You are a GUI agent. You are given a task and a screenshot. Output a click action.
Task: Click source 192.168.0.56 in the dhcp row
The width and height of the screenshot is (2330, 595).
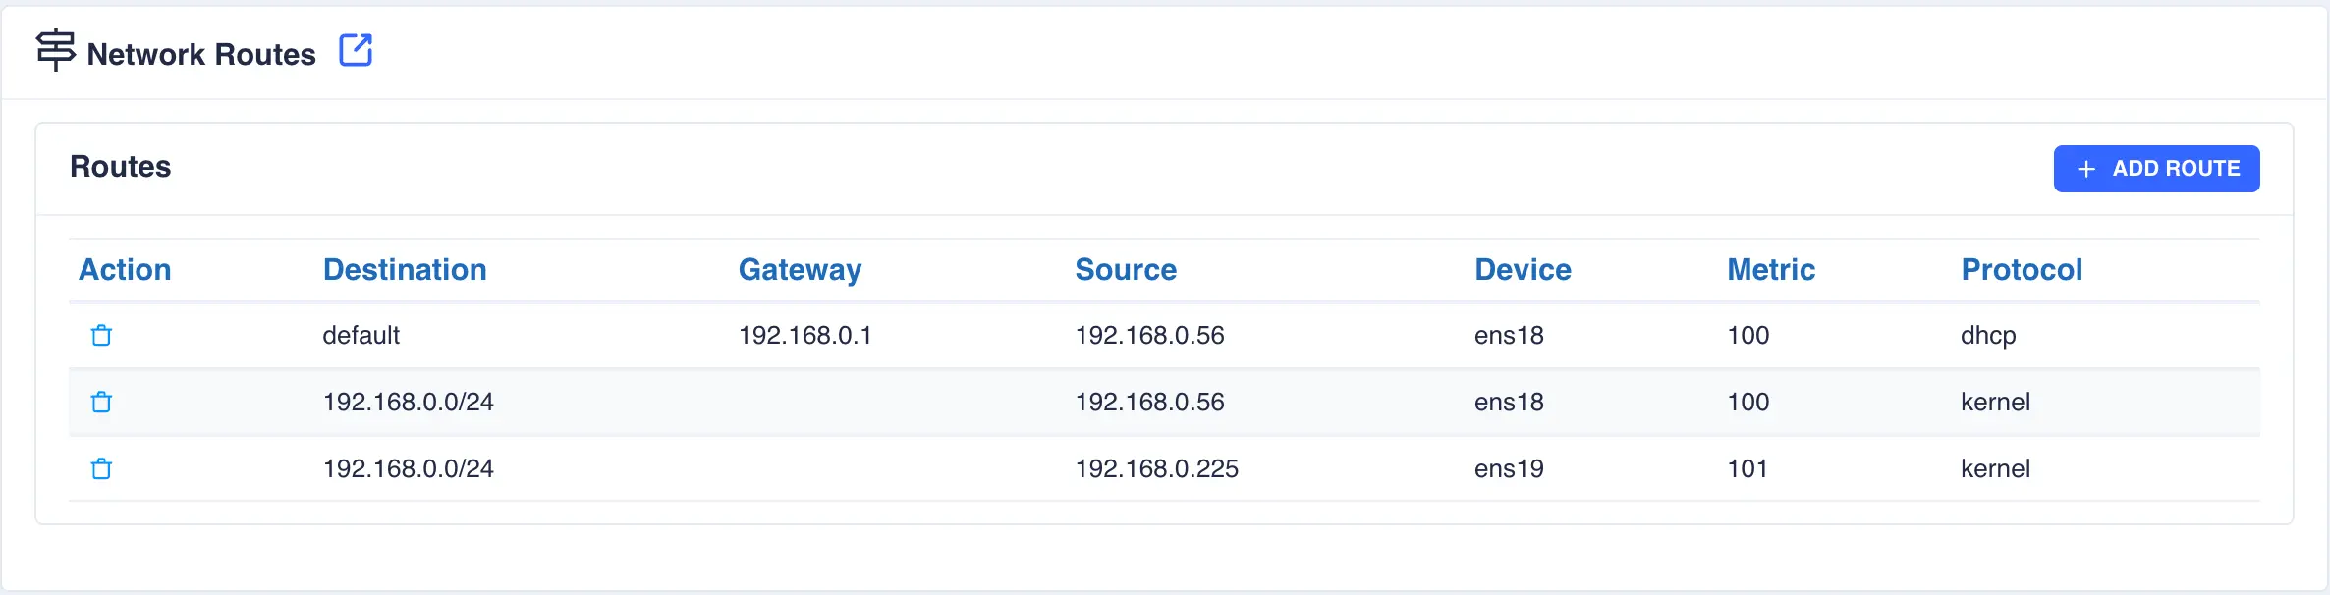pos(1149,336)
